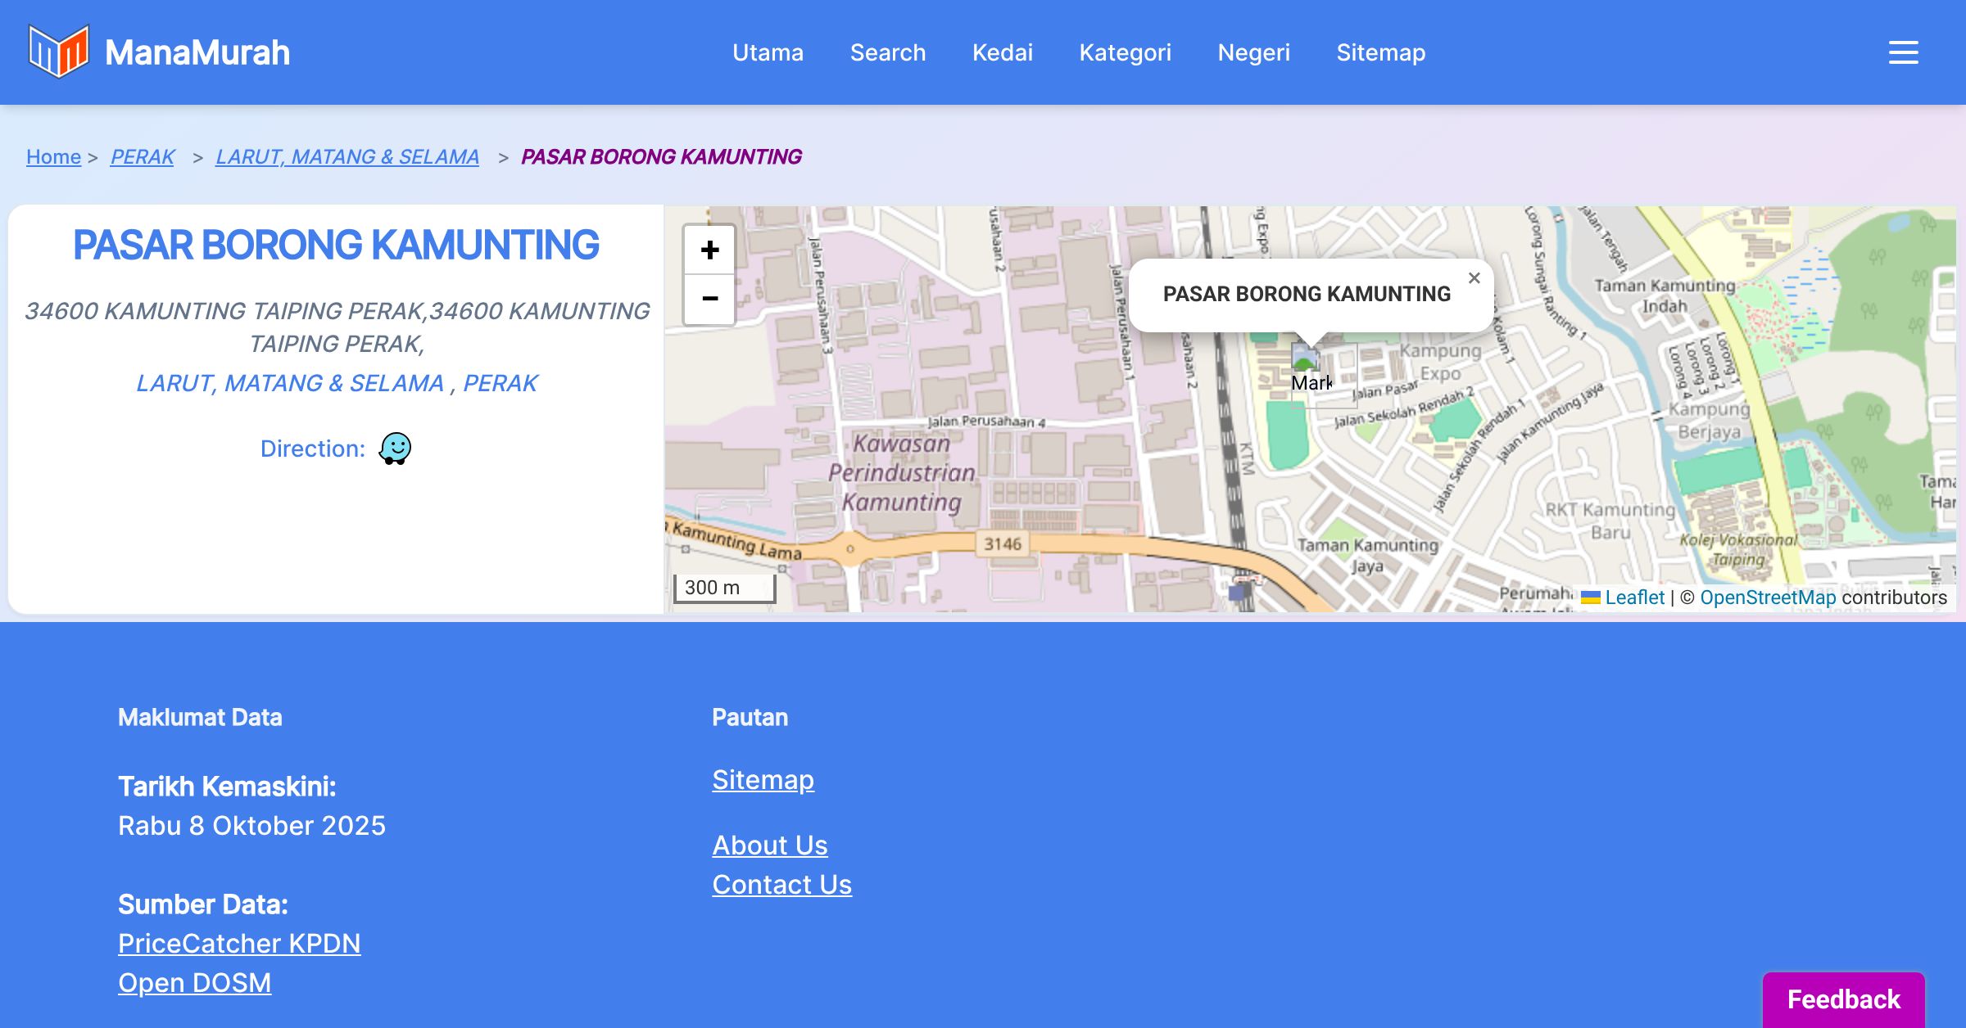Viewport: 1966px width, 1028px height.
Task: Click the ManaMurah logo icon
Action: tap(58, 52)
